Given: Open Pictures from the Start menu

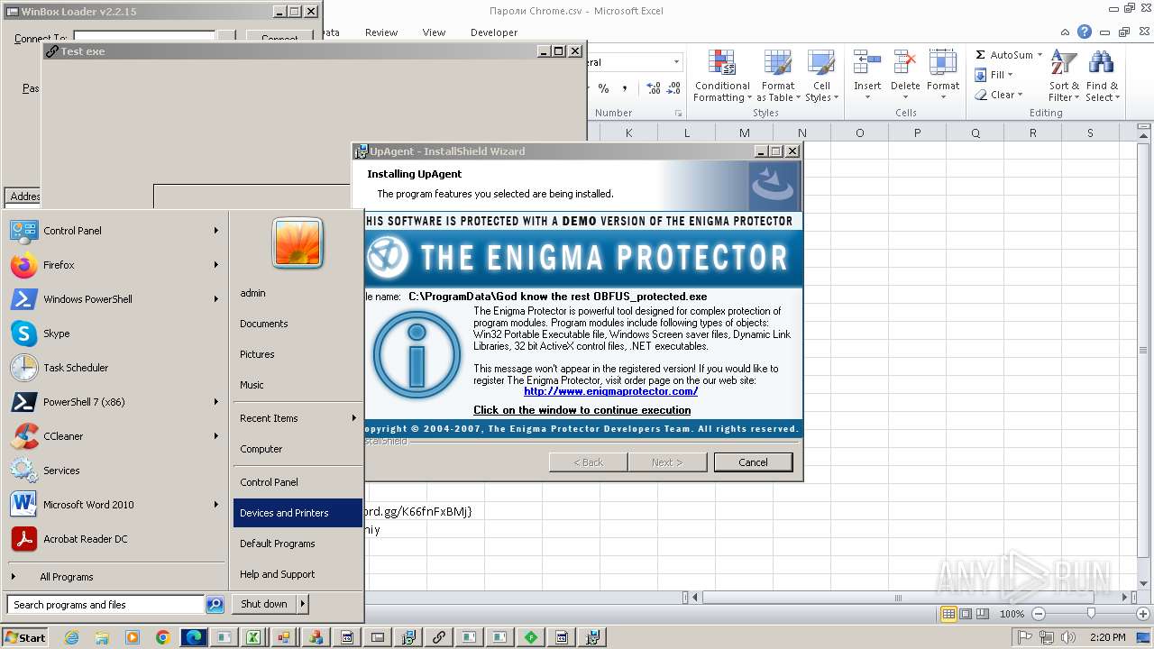Looking at the screenshot, I should tap(298, 354).
